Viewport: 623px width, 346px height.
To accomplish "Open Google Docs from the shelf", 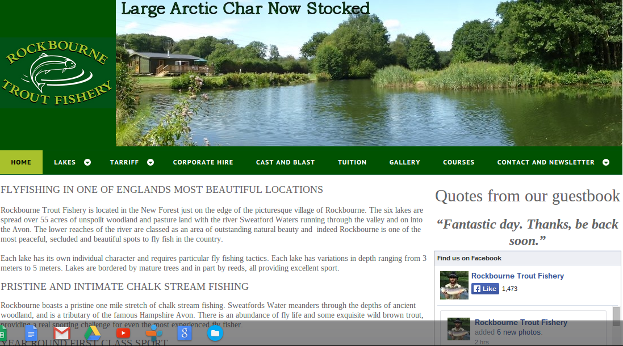I will click(31, 334).
